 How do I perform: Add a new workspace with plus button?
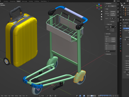pyautogui.click(x=48, y=1)
